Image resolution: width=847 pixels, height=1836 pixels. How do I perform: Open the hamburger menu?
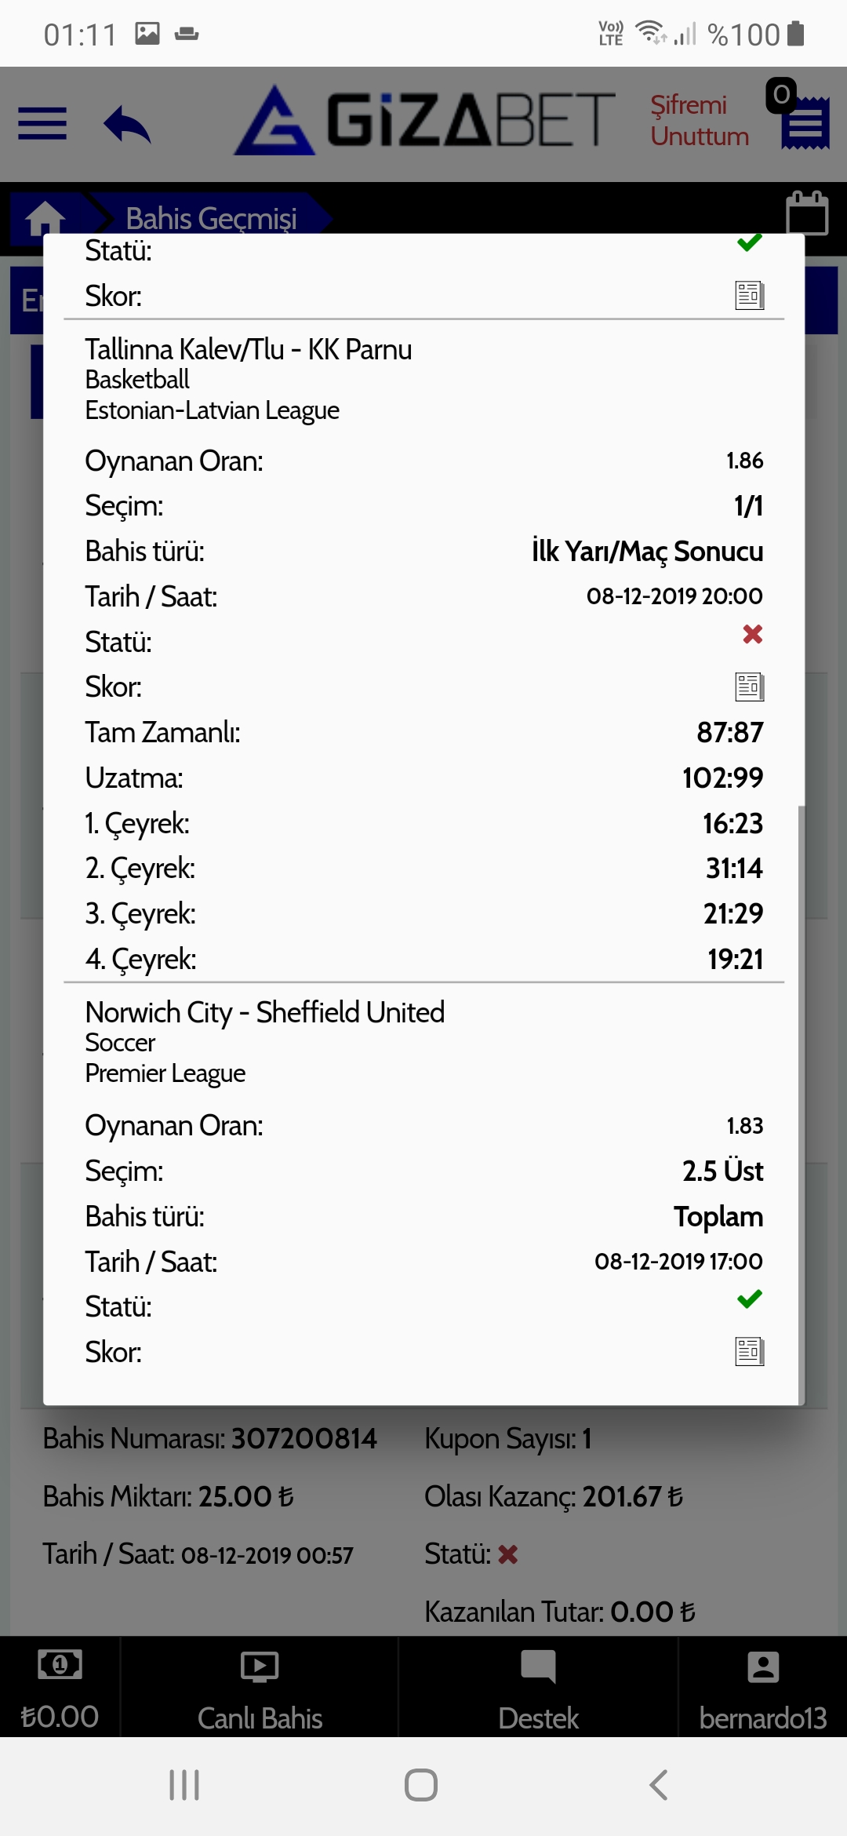42,123
